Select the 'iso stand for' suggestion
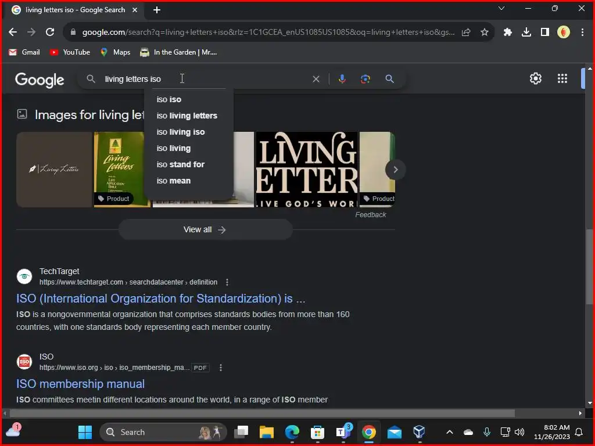 point(189,164)
